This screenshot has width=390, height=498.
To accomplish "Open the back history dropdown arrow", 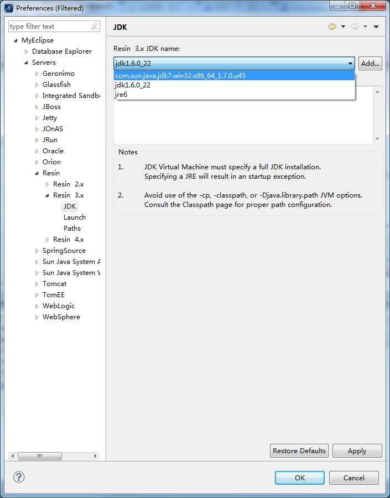I will point(343,27).
